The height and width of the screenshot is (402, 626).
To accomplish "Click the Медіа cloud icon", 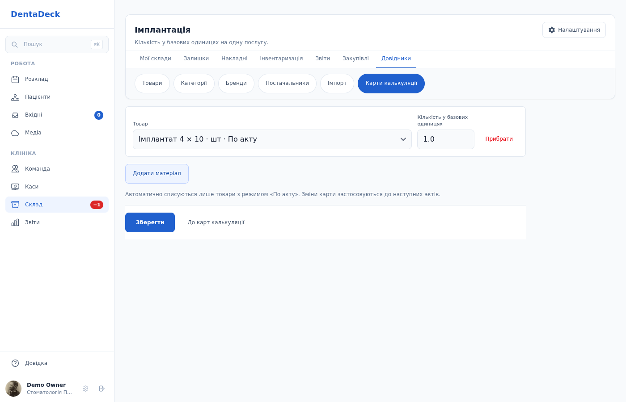I will pos(15,133).
